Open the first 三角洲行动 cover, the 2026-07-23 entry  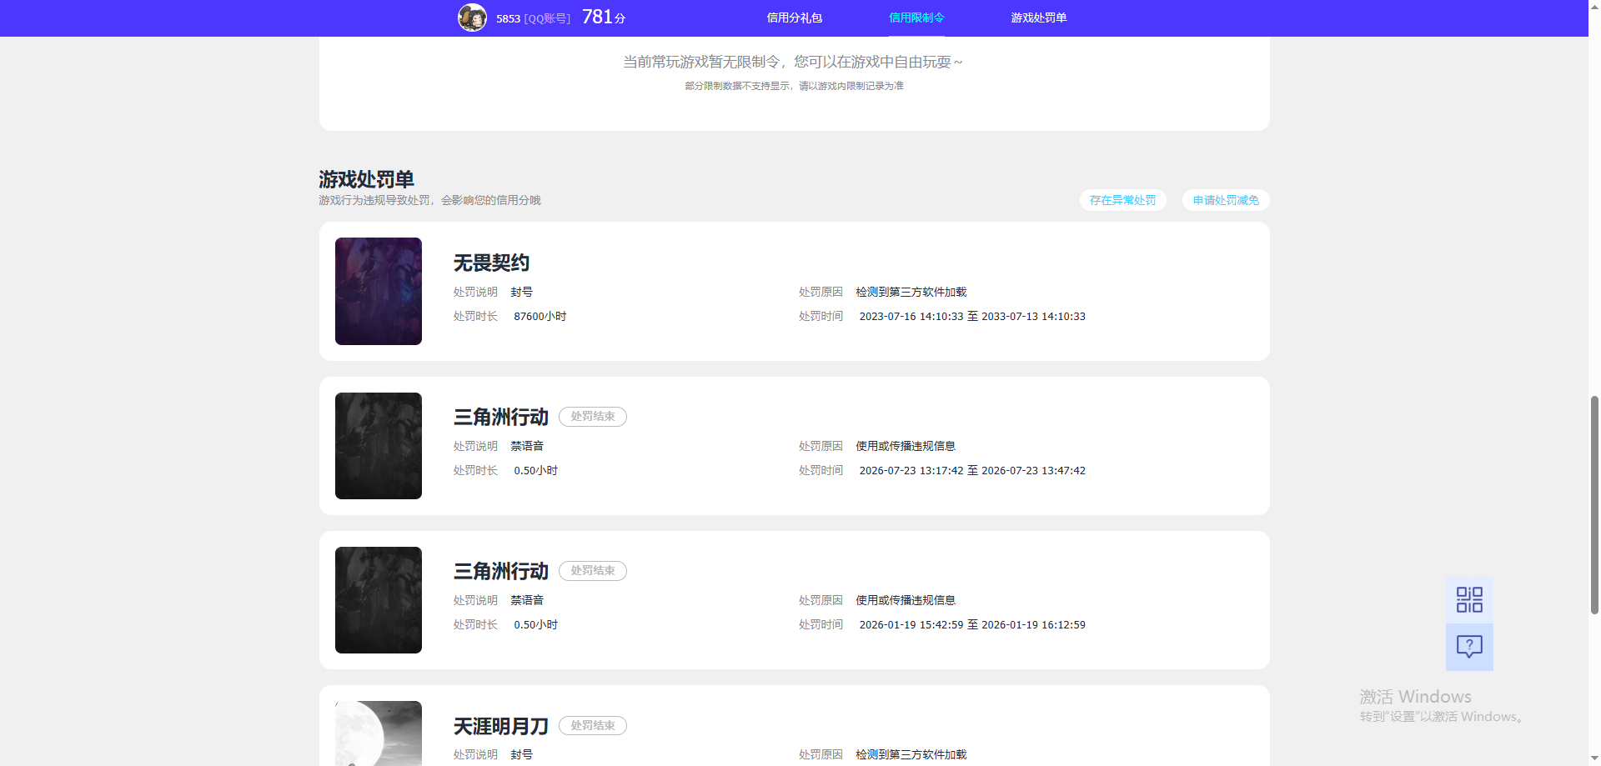379,446
